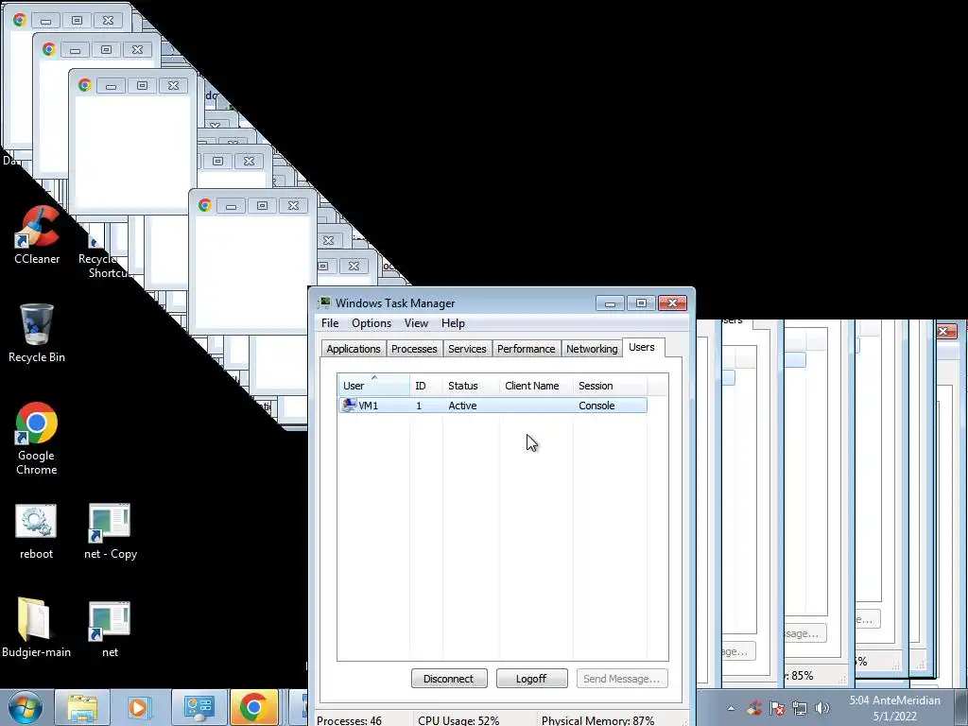The height and width of the screenshot is (726, 968).
Task: Click the Send Message button
Action: 622,679
